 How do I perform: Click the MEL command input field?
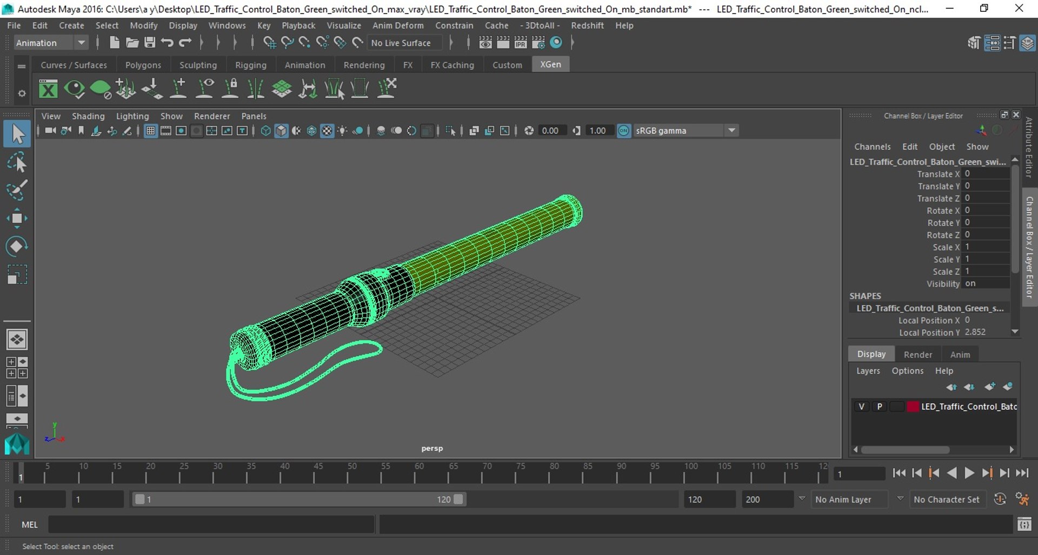(211, 524)
